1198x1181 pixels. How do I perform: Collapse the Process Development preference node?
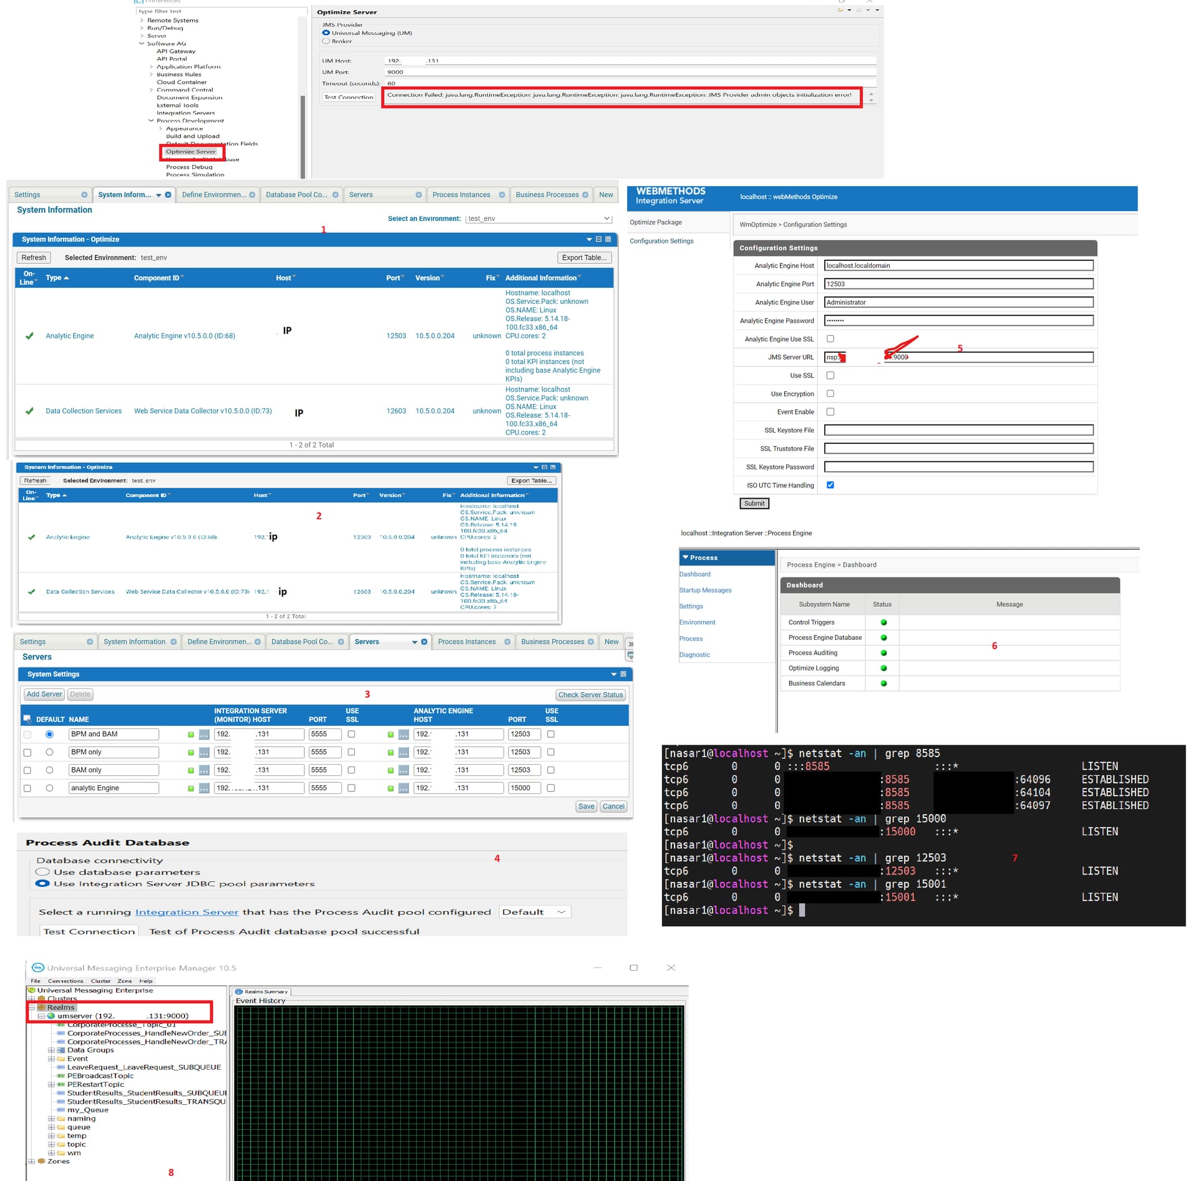tap(151, 120)
